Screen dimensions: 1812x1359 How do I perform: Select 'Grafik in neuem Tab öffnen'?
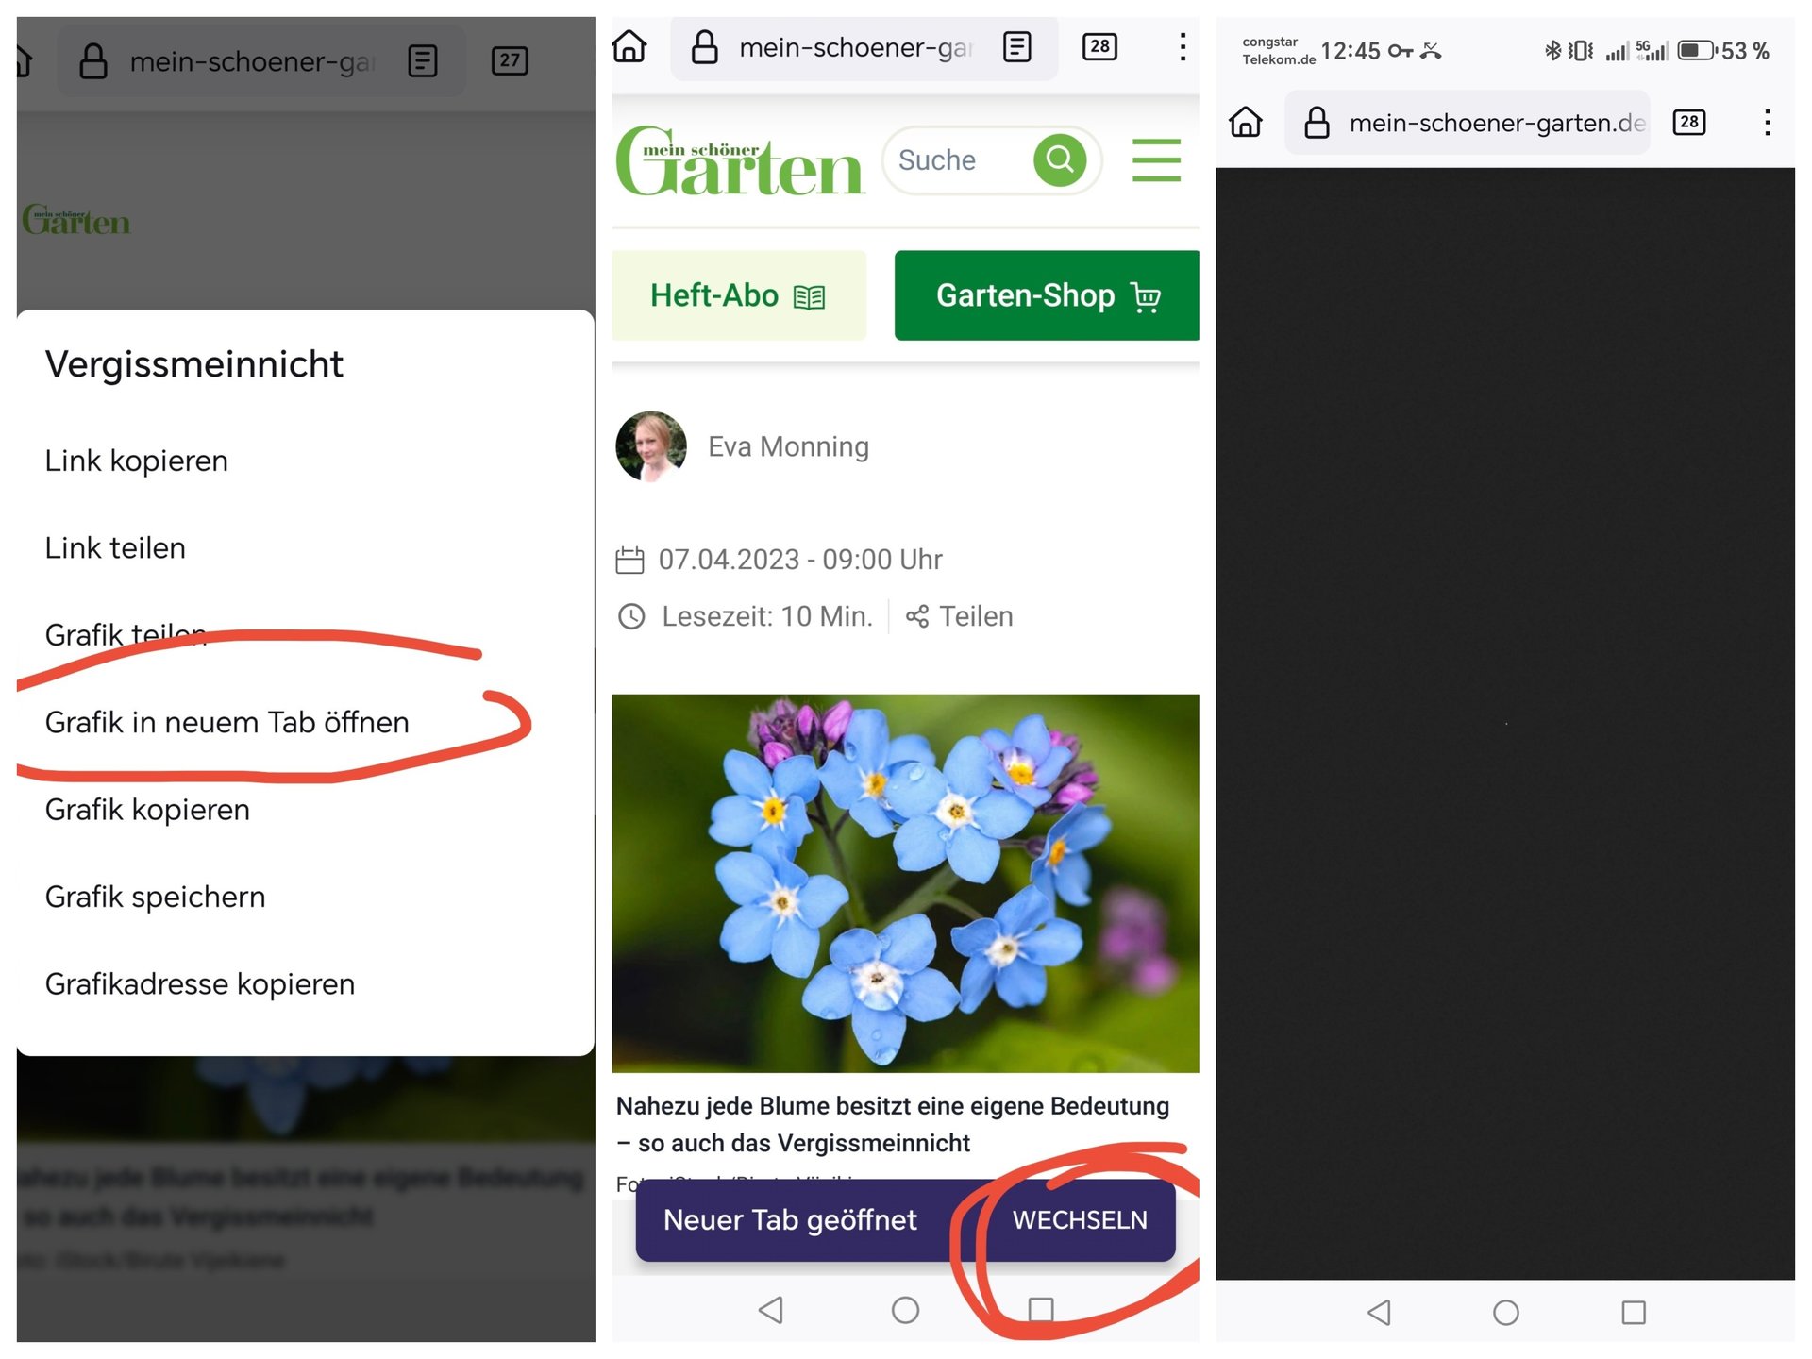[227, 722]
